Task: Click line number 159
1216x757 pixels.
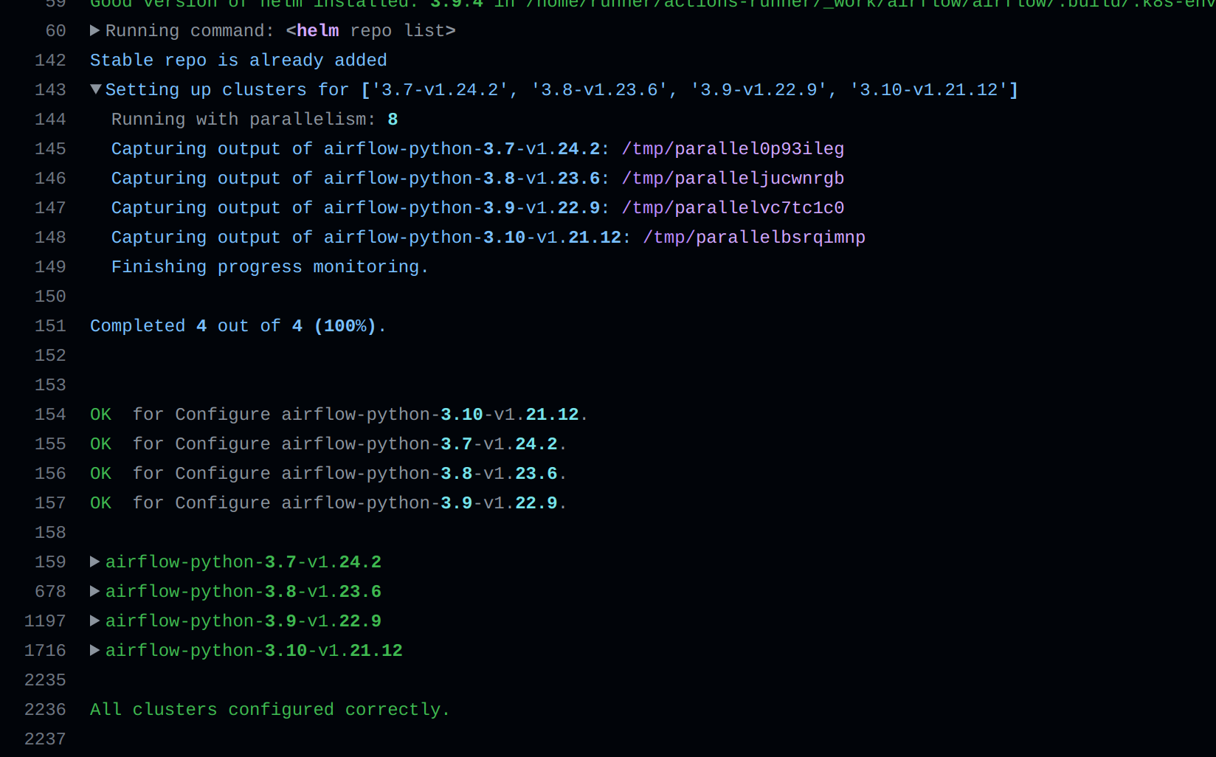Action: click(50, 562)
